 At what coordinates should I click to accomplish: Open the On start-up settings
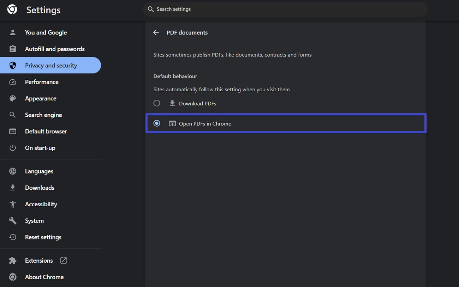[x=40, y=148]
